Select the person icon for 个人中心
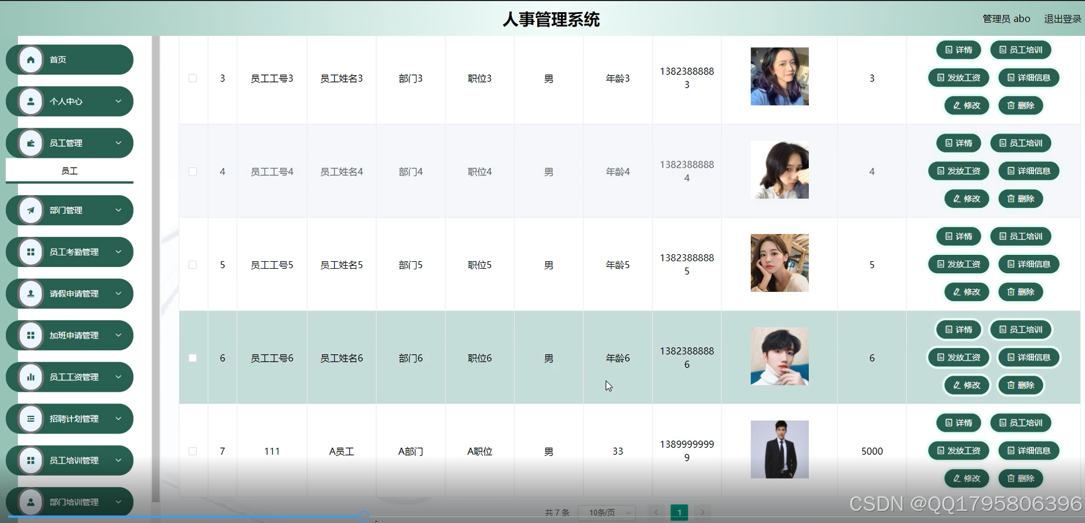The width and height of the screenshot is (1085, 523). point(31,101)
